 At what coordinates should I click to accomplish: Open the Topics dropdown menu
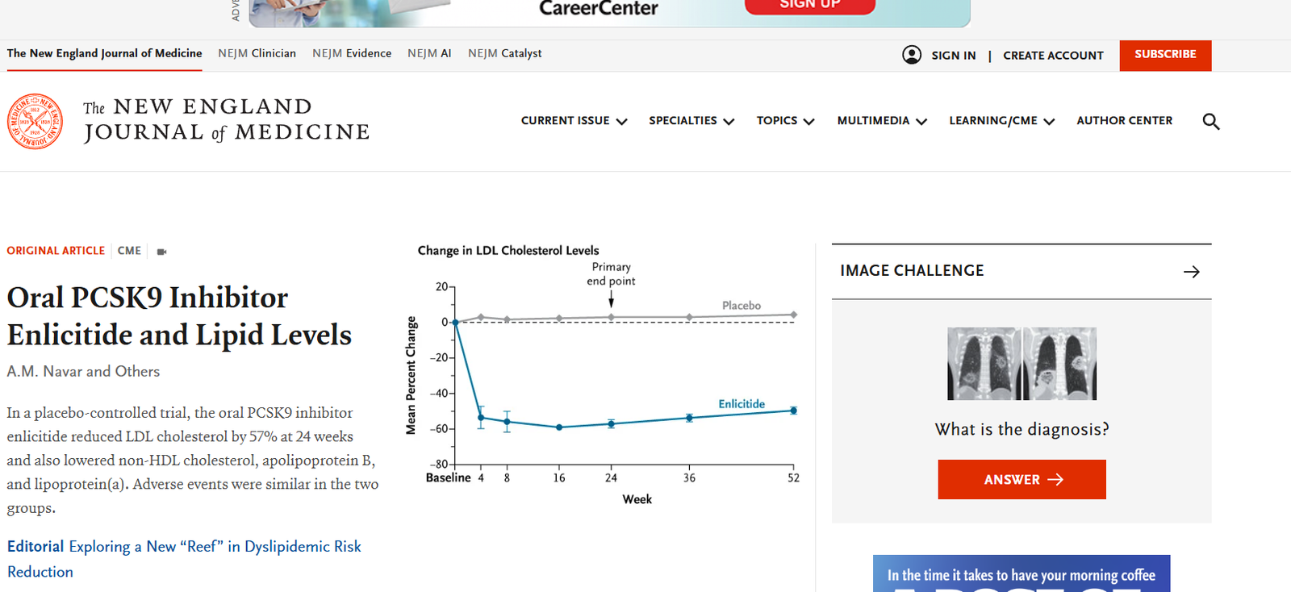[785, 121]
